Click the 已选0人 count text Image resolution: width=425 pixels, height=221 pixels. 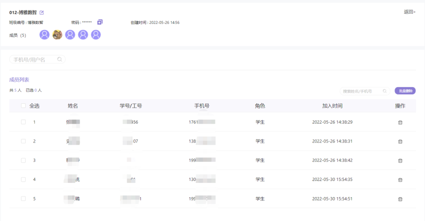(x=33, y=90)
